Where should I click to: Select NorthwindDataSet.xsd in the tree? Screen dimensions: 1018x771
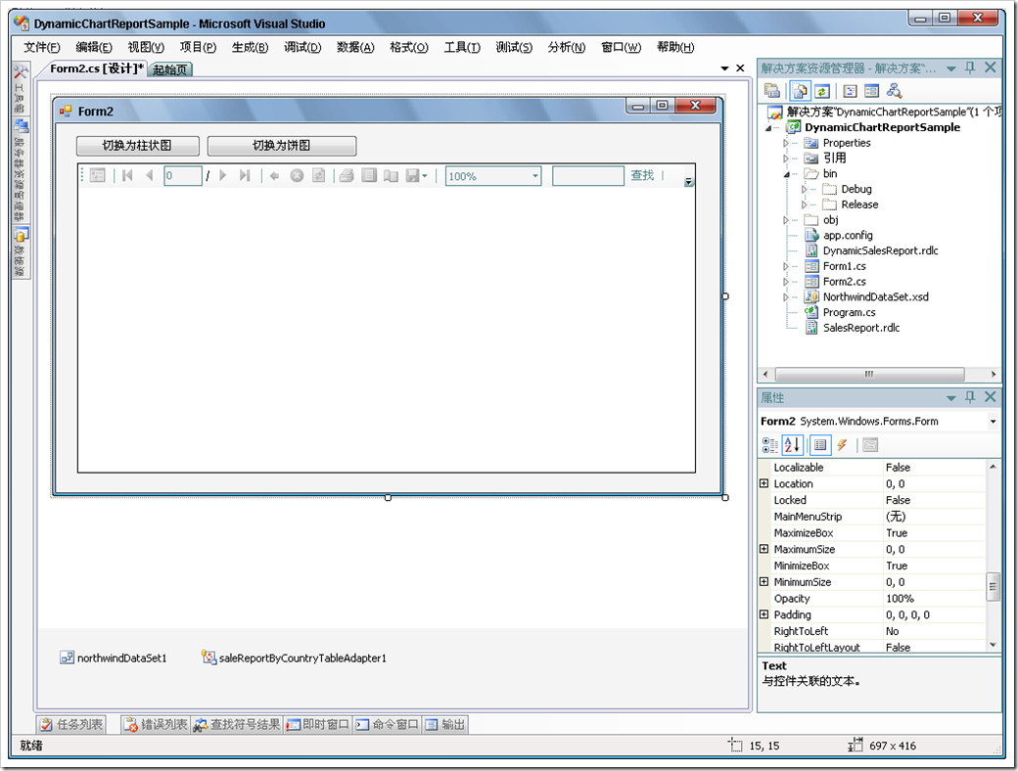click(876, 297)
